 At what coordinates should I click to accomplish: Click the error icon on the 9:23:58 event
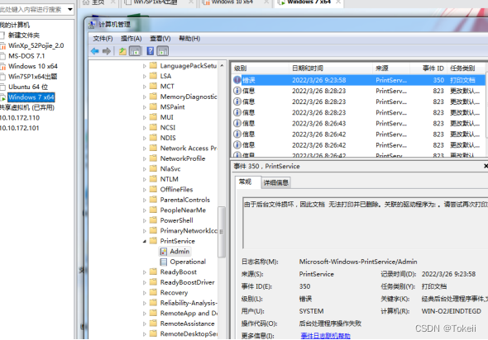click(237, 80)
